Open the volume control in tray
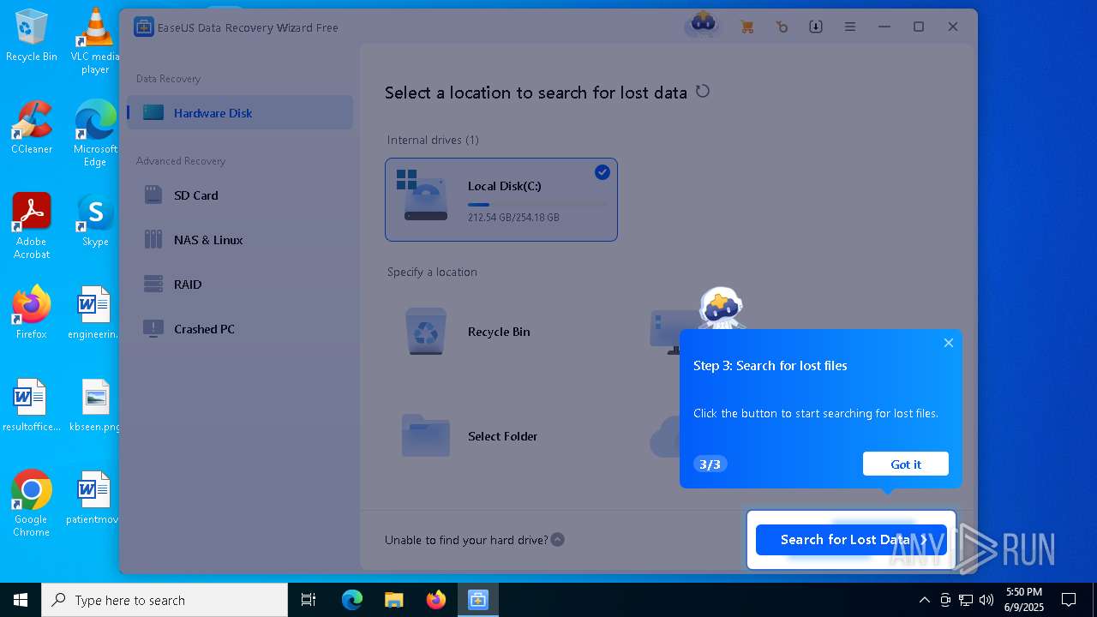The image size is (1097, 617). click(x=986, y=600)
